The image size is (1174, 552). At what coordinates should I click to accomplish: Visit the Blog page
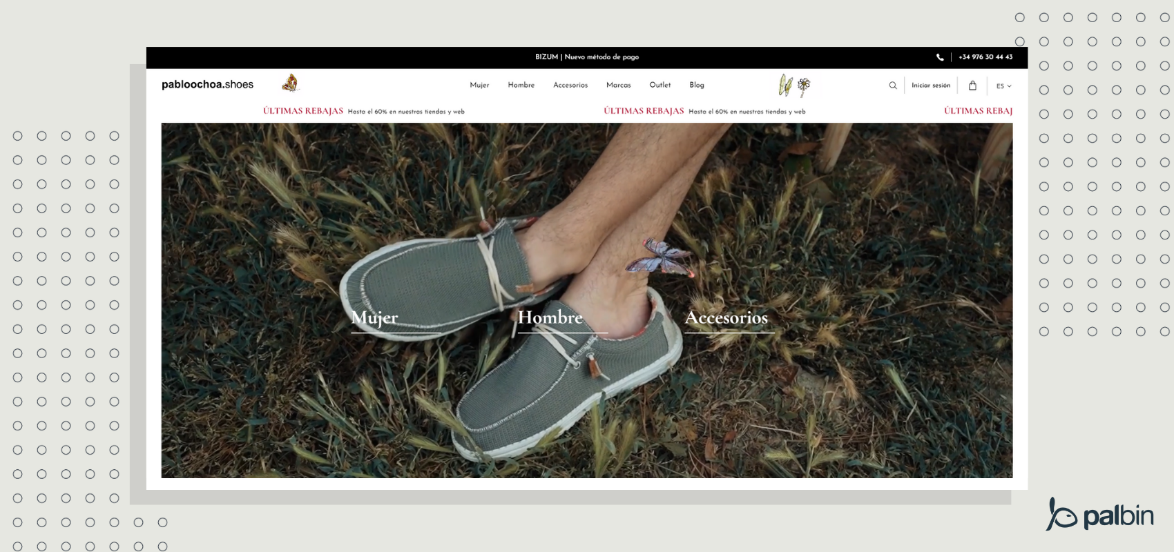(x=697, y=85)
